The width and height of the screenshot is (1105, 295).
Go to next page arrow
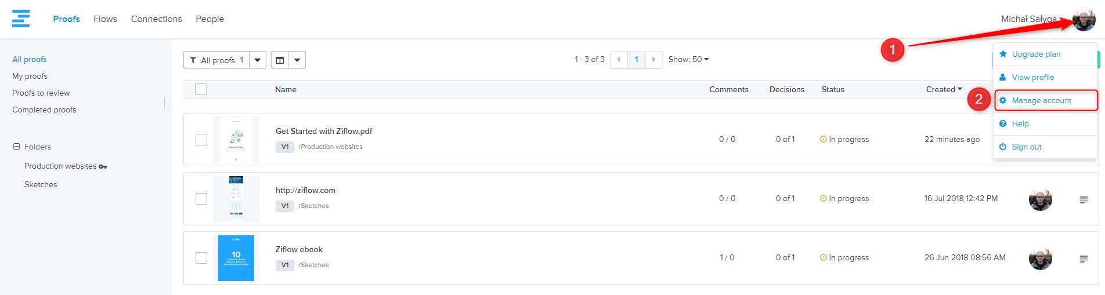click(653, 60)
